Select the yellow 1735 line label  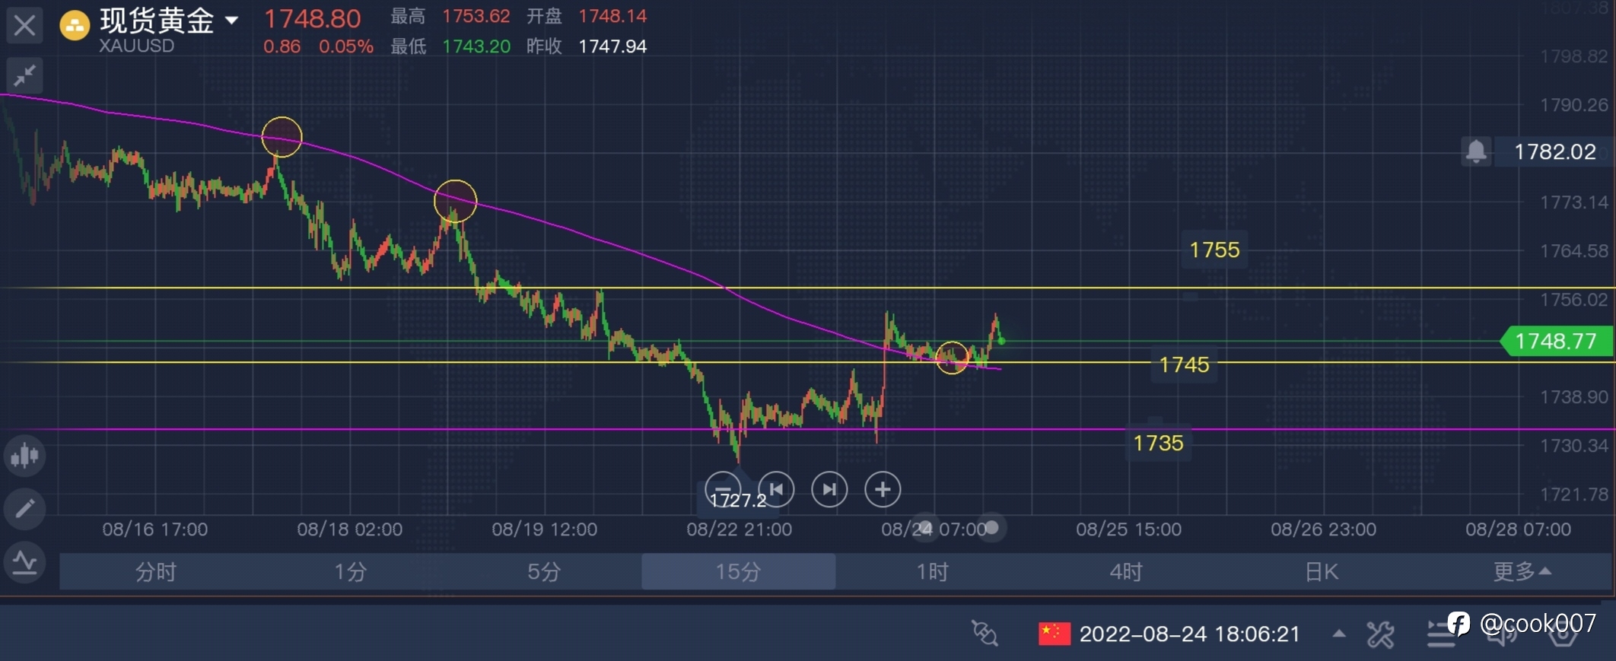(x=1158, y=443)
